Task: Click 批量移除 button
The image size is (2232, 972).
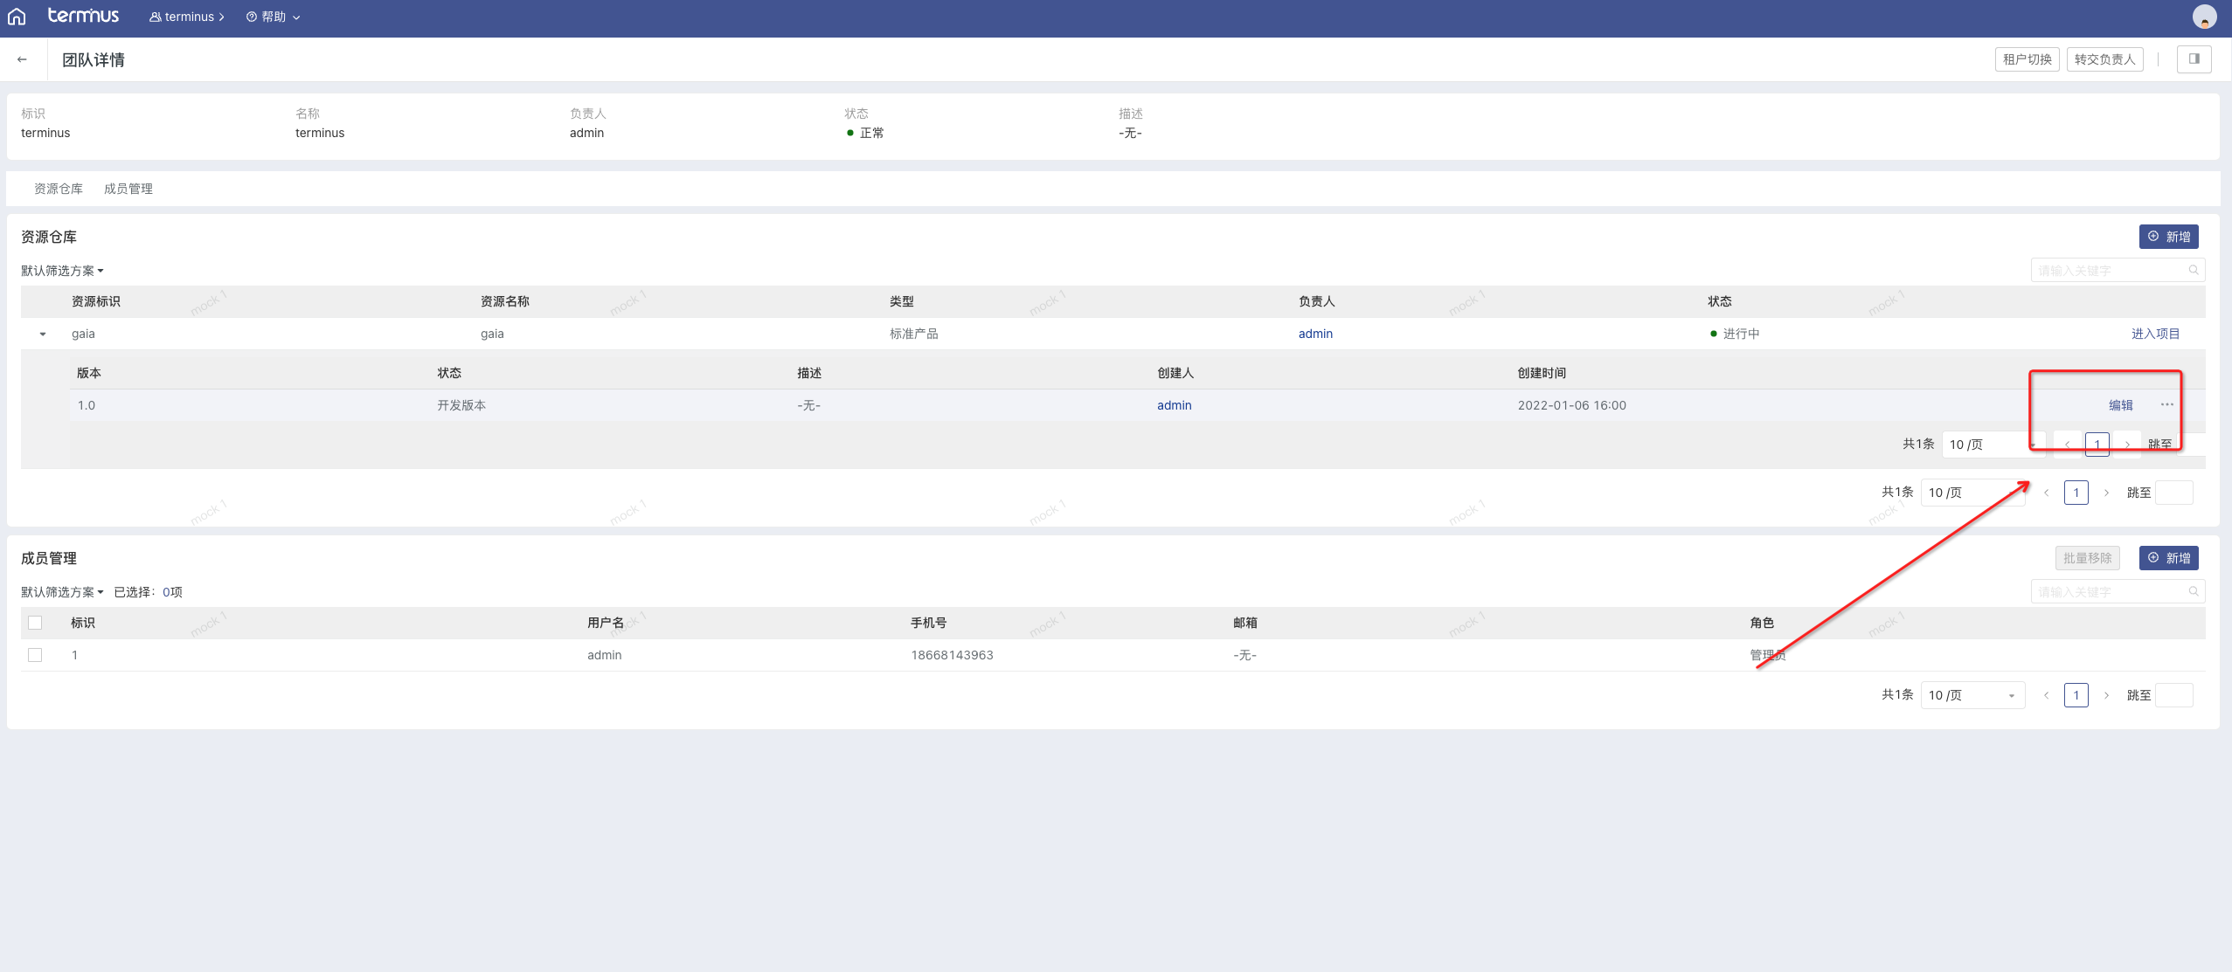Action: click(x=2088, y=558)
